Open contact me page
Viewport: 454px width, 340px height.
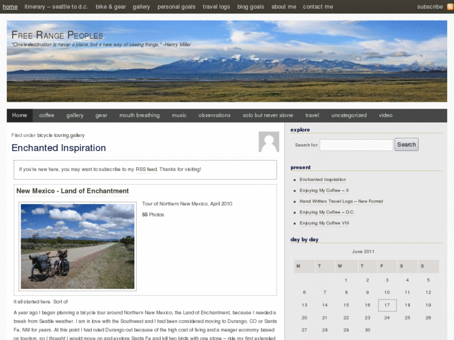click(318, 7)
